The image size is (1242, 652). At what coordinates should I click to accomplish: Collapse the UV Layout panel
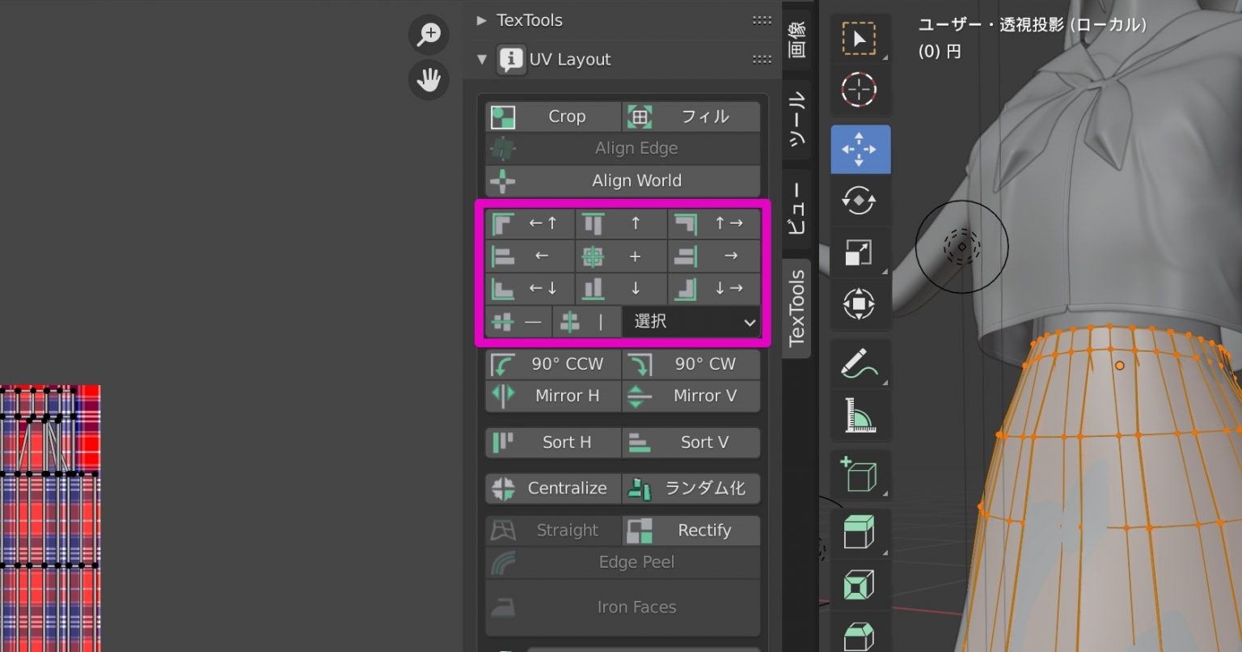click(482, 59)
